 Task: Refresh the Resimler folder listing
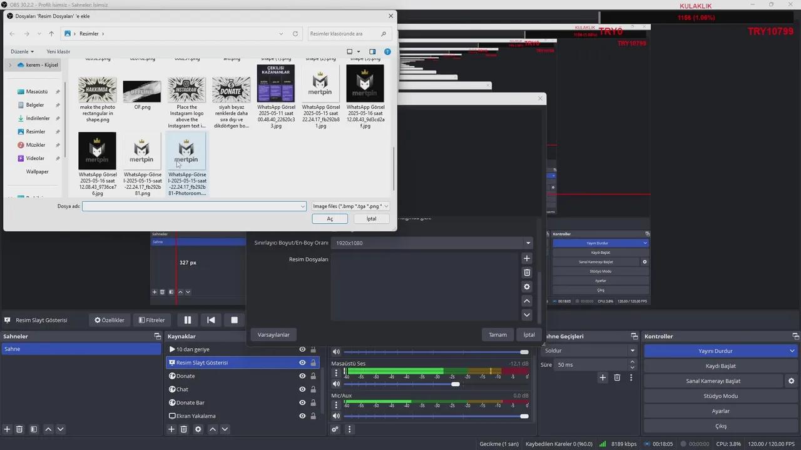pos(295,34)
